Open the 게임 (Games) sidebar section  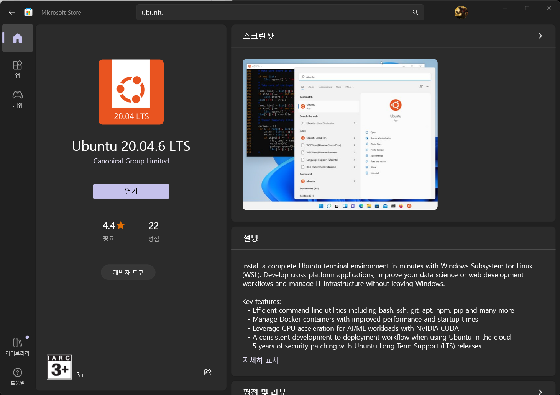tap(18, 100)
